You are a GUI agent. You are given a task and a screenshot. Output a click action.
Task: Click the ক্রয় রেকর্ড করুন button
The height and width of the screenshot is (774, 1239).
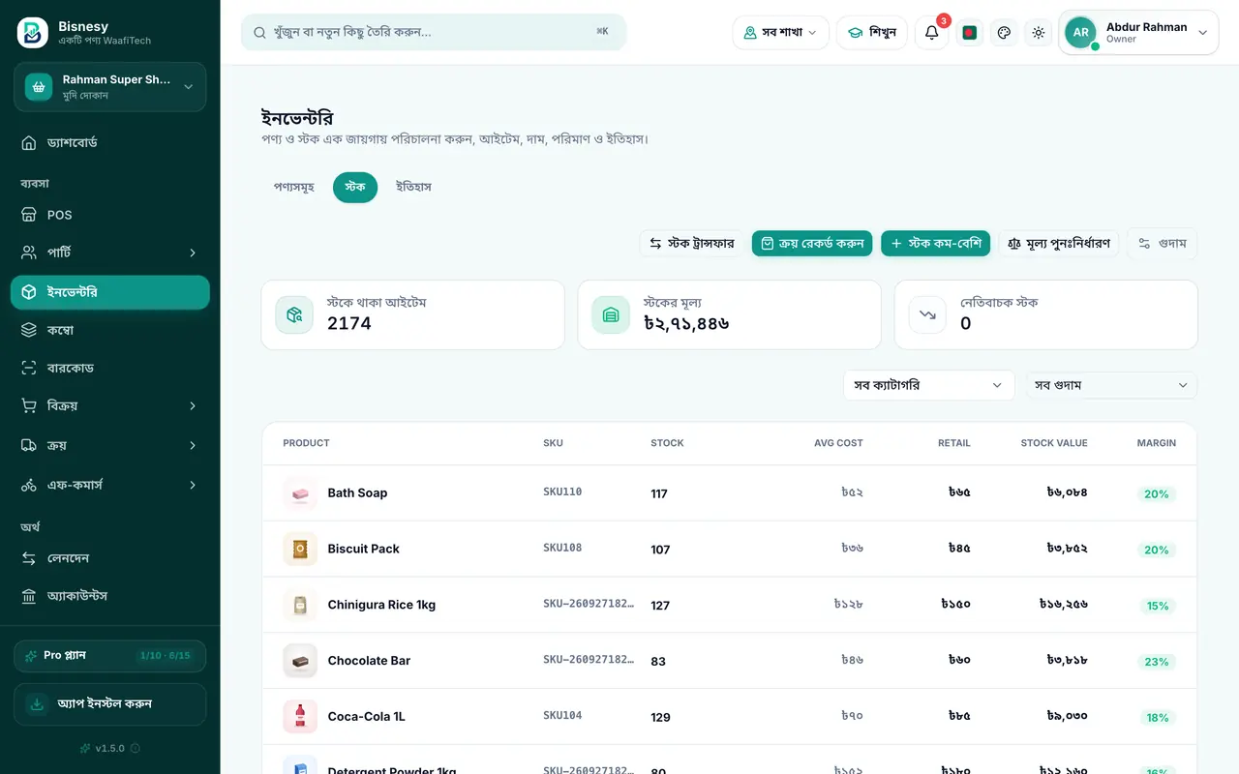812,244
